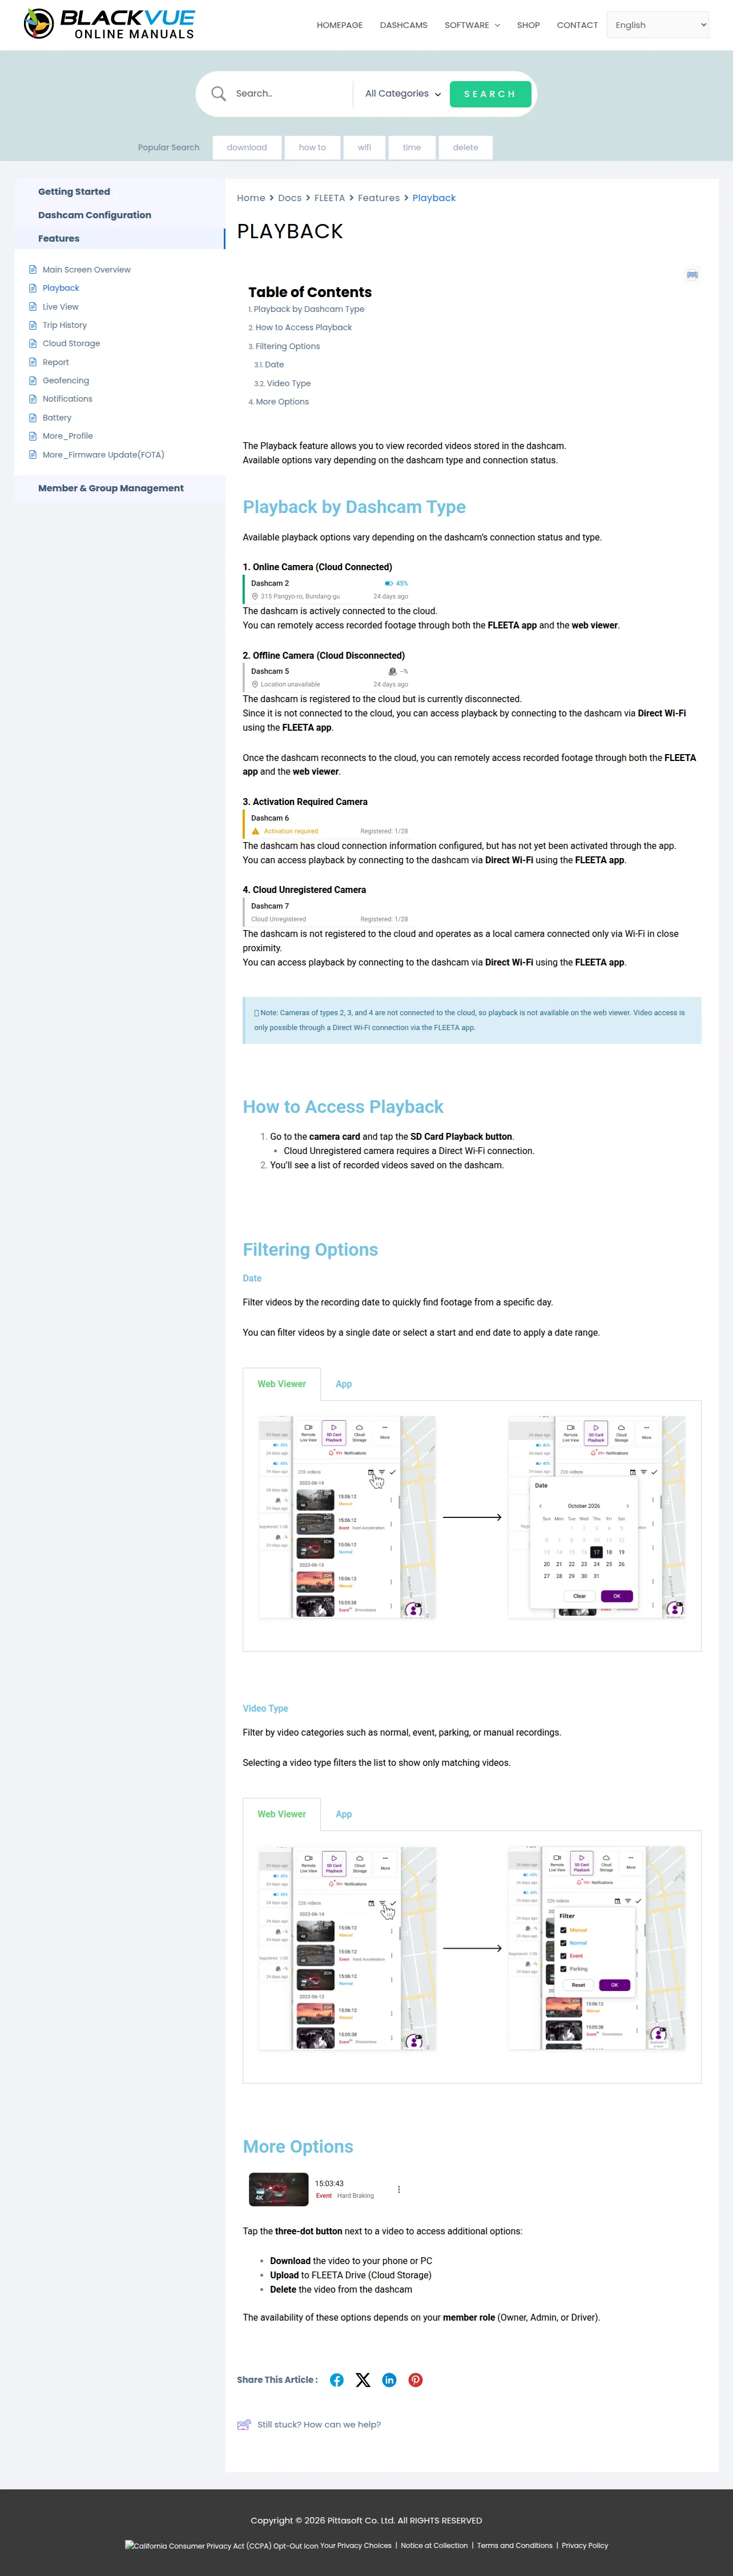Viewport: 733px width, 2576px height.
Task: Click the 'wifi' popular search chip
Action: tap(365, 148)
